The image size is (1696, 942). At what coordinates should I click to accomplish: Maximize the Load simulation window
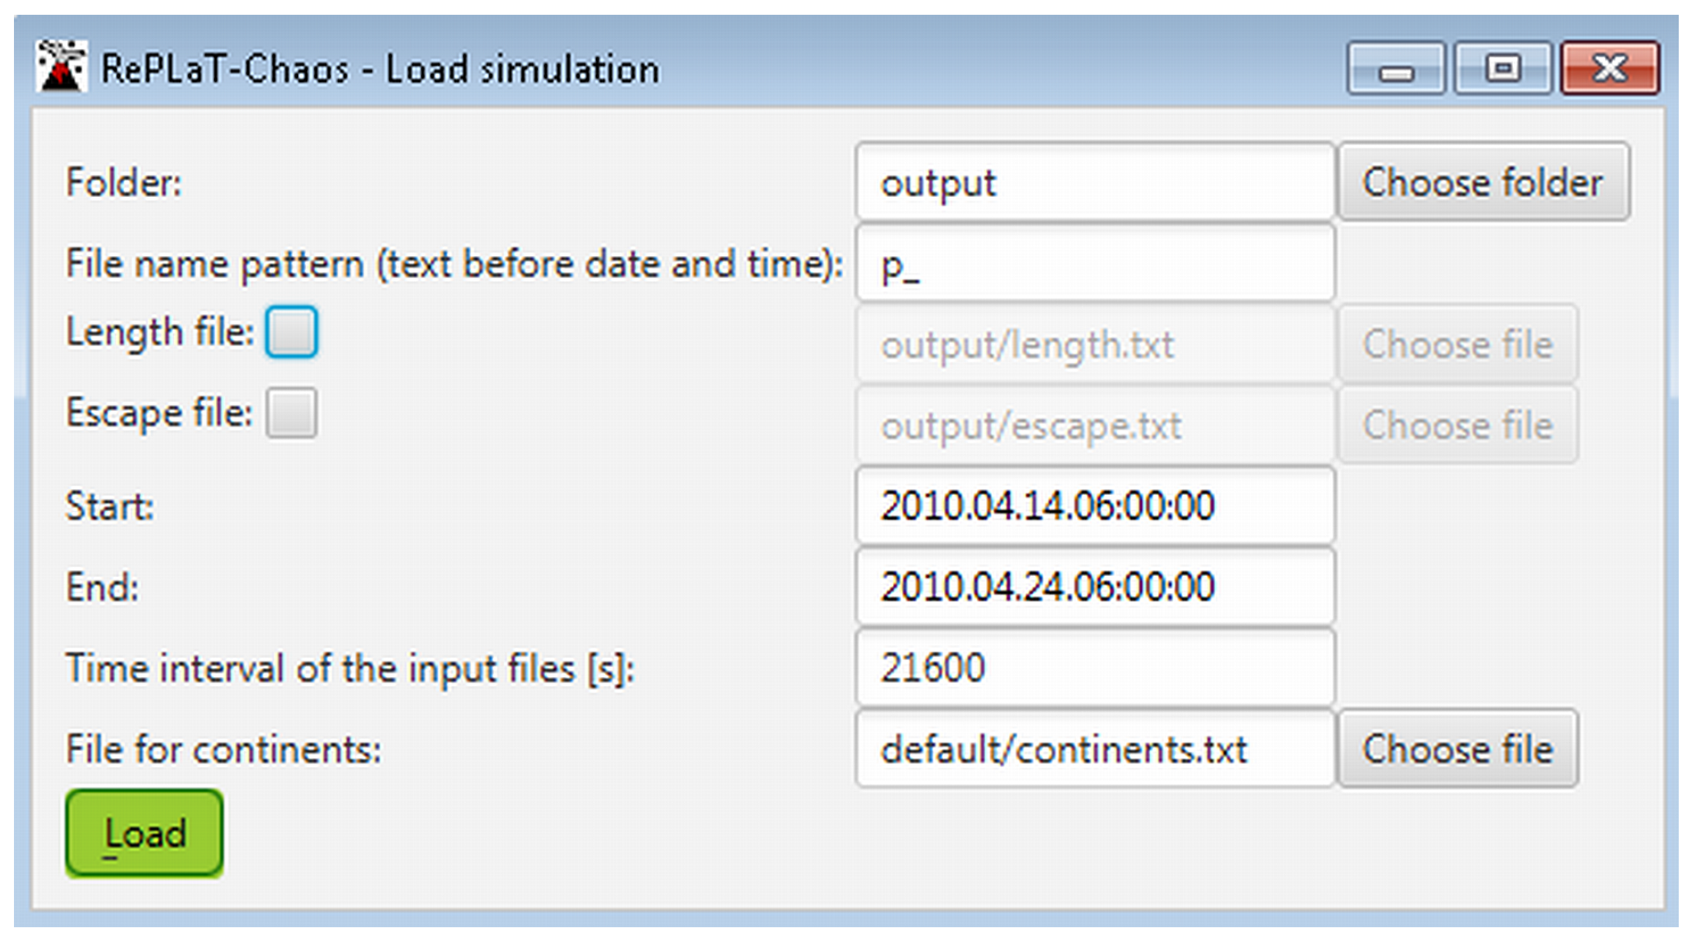coord(1503,69)
